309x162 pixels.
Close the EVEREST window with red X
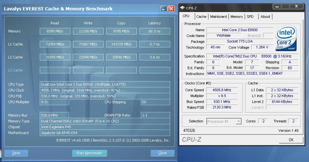[x=171, y=9]
